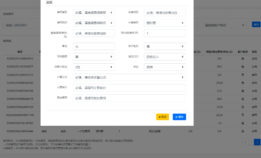This screenshot has height=158, width=261.
Task: Click the 收费项目 input field
Action: [x=165, y=12]
